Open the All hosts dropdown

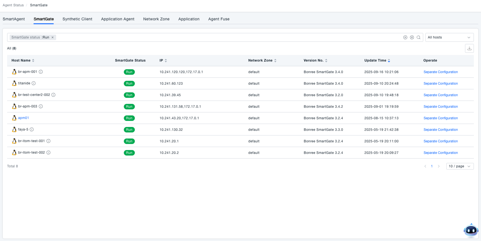tap(449, 37)
